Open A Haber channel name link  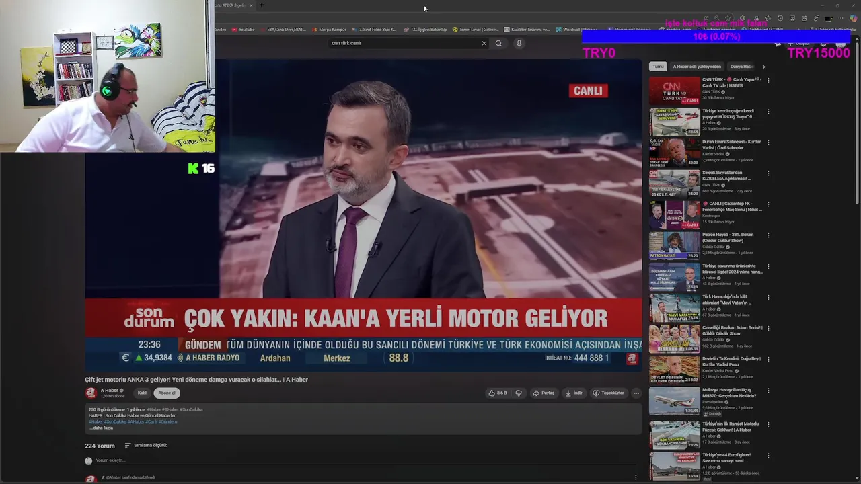[109, 390]
